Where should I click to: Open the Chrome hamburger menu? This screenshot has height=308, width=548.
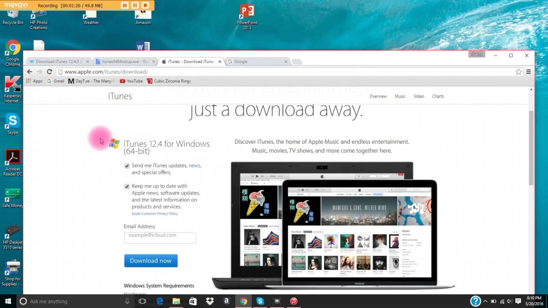(529, 71)
